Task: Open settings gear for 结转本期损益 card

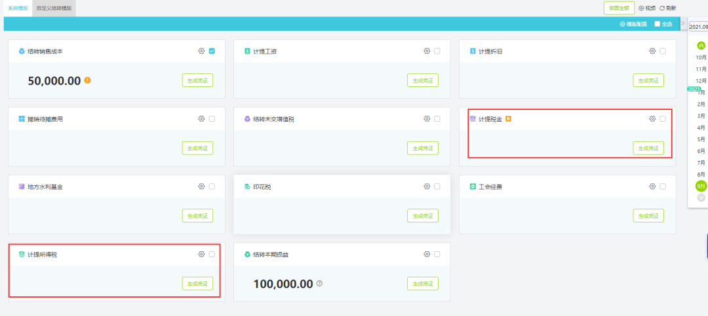Action: click(427, 254)
